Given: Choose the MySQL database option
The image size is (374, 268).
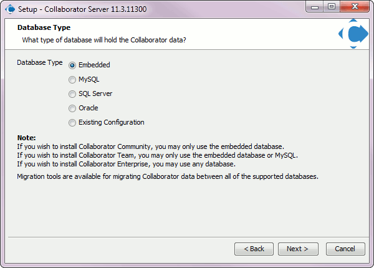Looking at the screenshot, I should point(72,79).
